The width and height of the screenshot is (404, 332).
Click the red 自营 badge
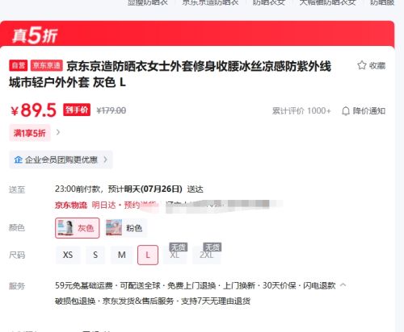tap(19, 65)
